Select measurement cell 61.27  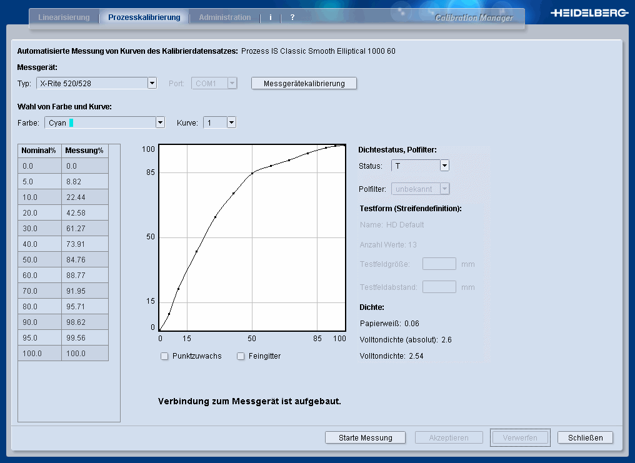click(x=84, y=229)
